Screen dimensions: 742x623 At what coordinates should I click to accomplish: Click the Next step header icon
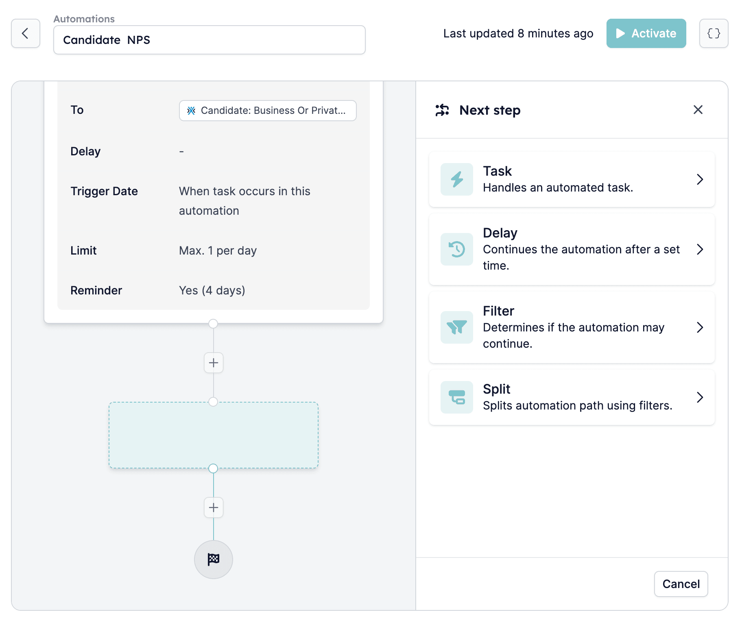click(442, 110)
